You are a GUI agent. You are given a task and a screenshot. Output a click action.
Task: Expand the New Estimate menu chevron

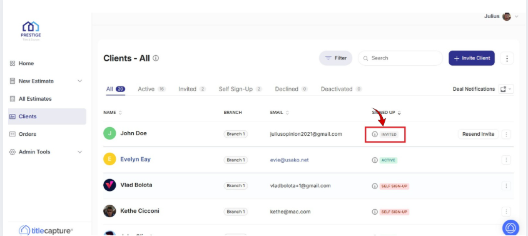click(x=80, y=81)
